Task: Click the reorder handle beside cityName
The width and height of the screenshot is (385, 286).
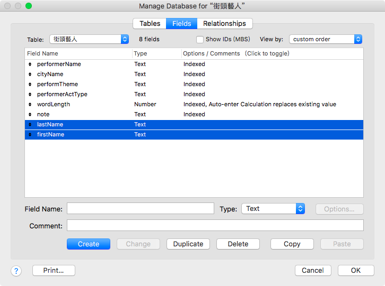Action: [30, 74]
